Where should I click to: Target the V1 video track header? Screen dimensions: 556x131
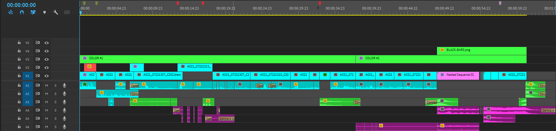(28, 76)
